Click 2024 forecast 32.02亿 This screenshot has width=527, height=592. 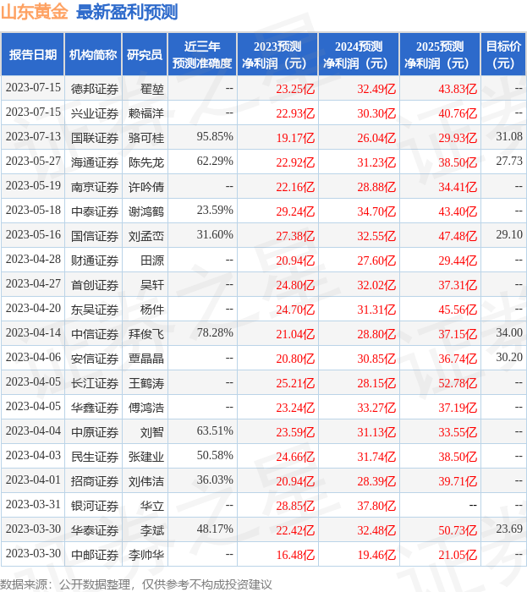(376, 286)
